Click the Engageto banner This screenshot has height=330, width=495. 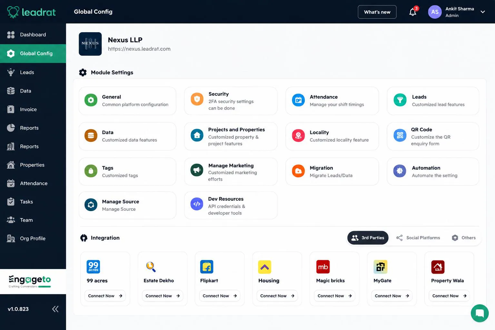point(33,282)
